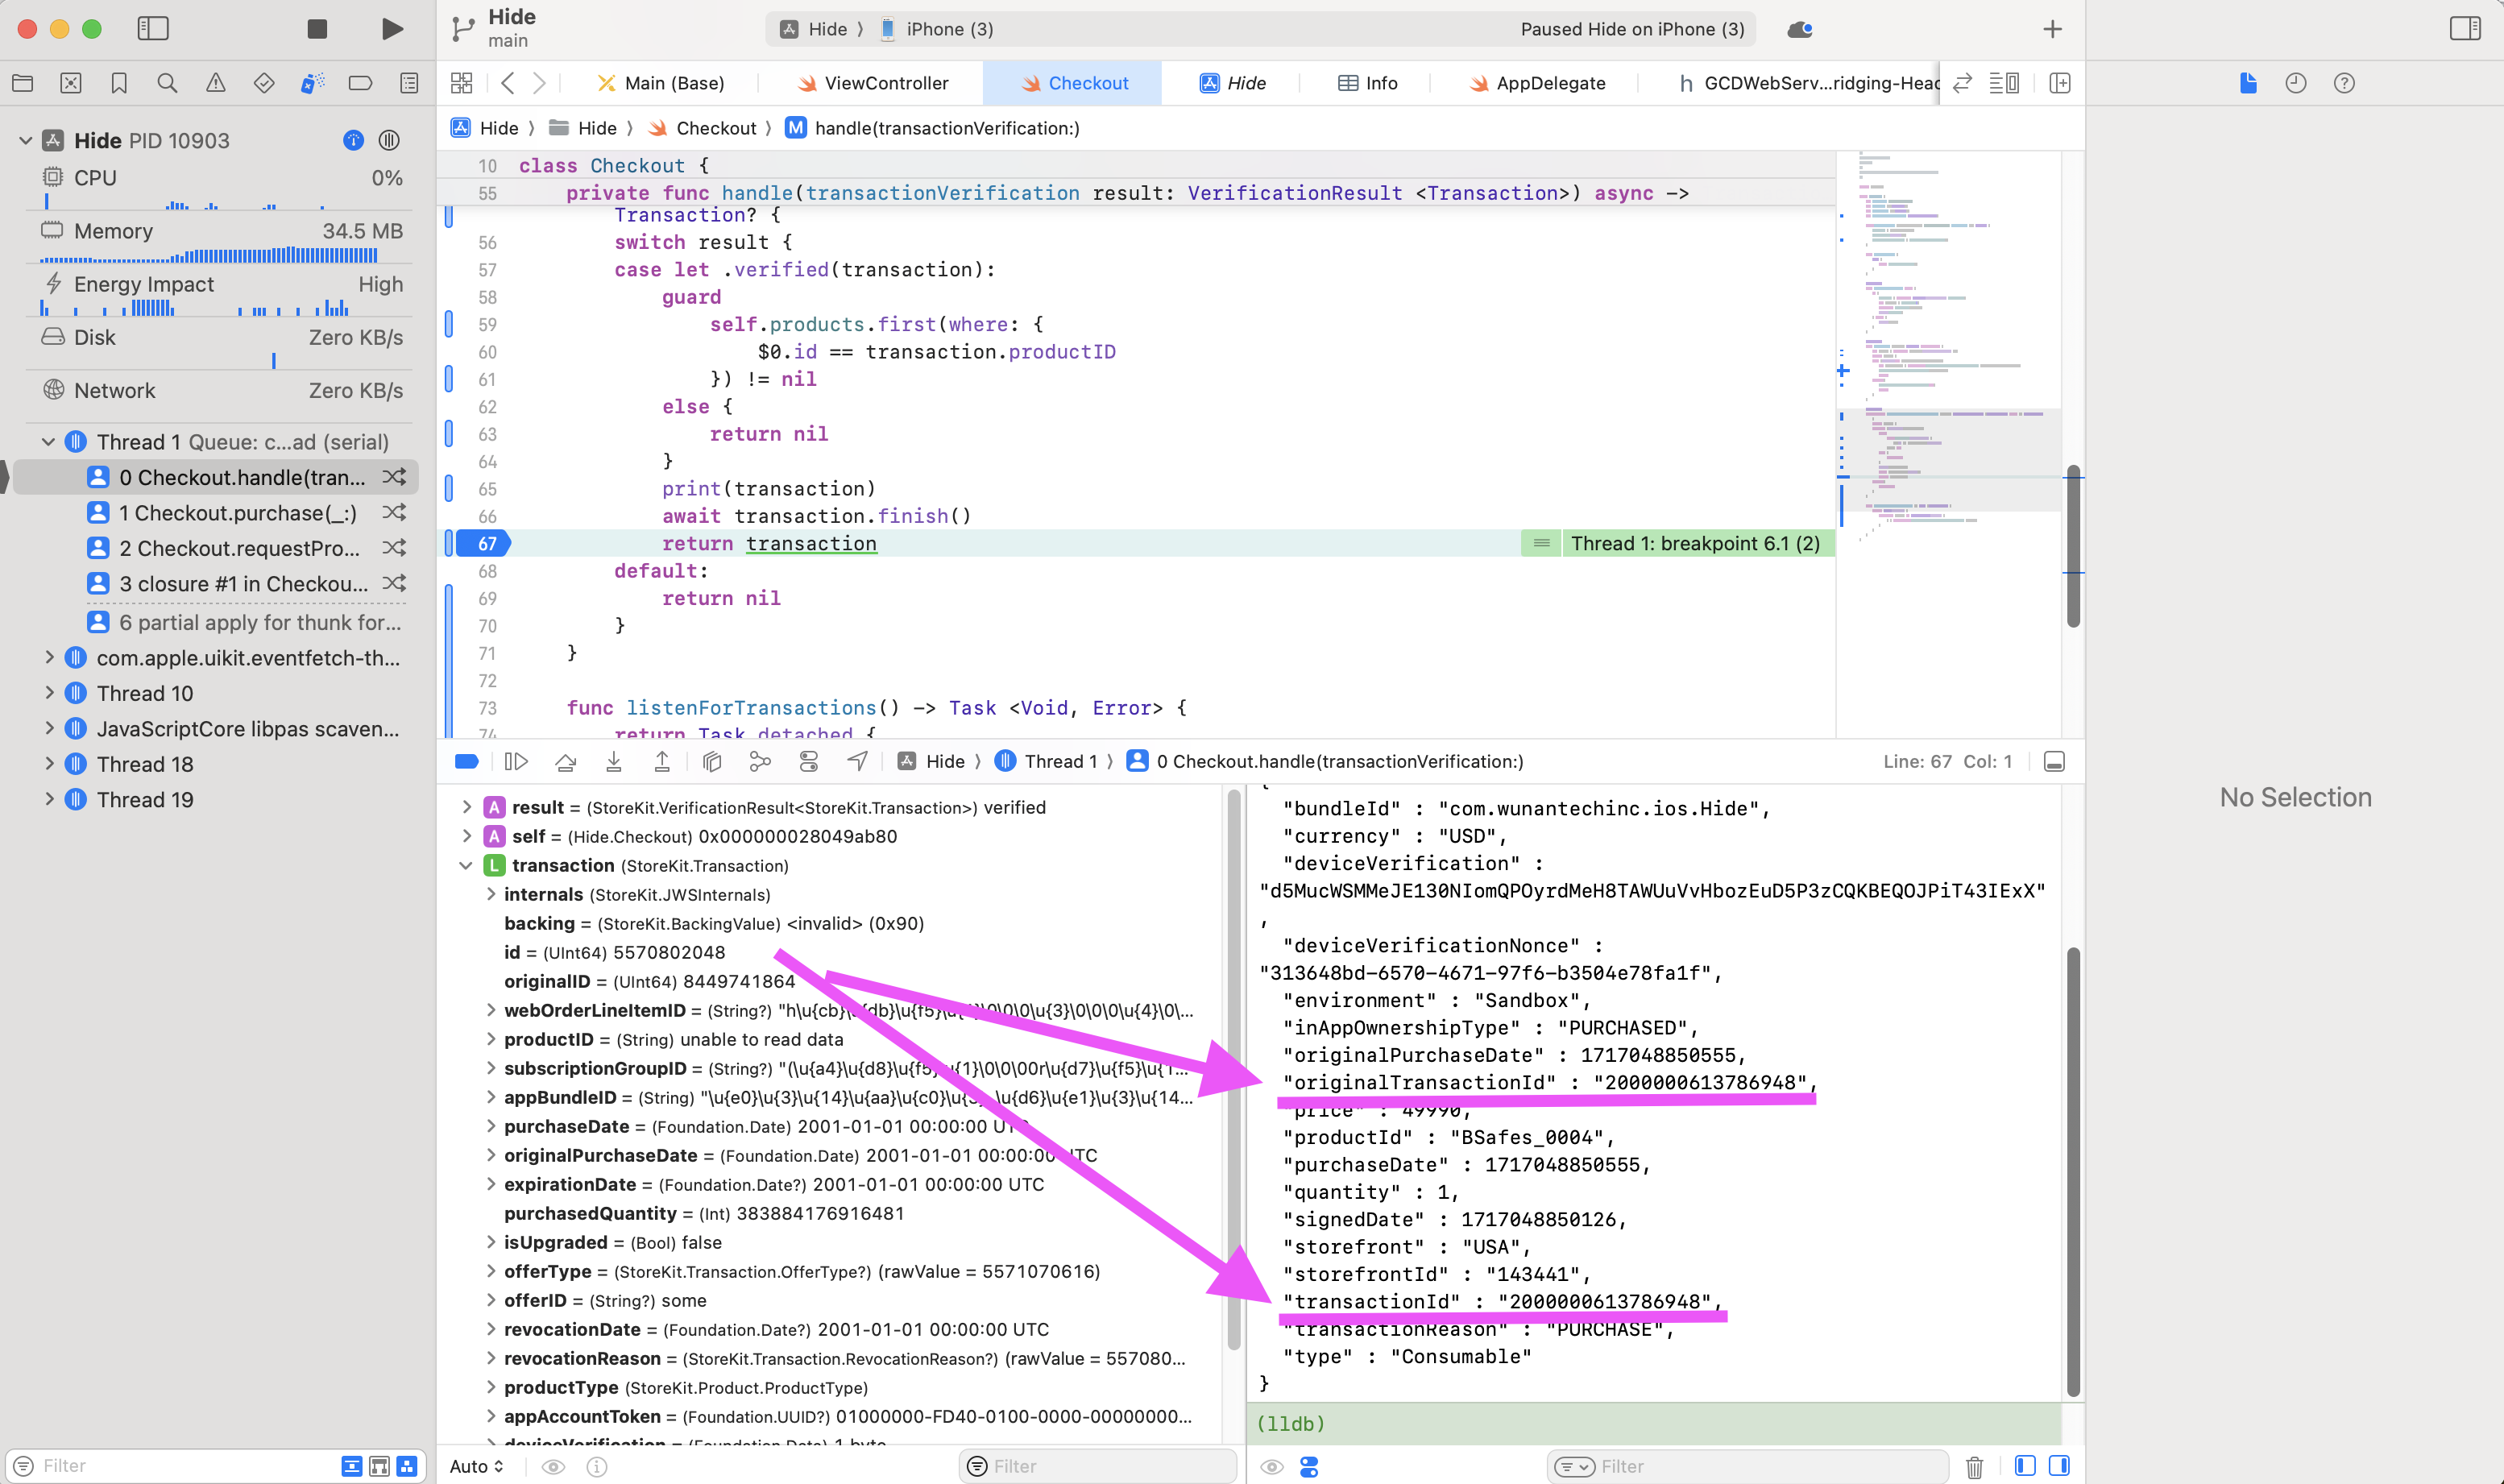Open the related items grid menu

pos(461,83)
